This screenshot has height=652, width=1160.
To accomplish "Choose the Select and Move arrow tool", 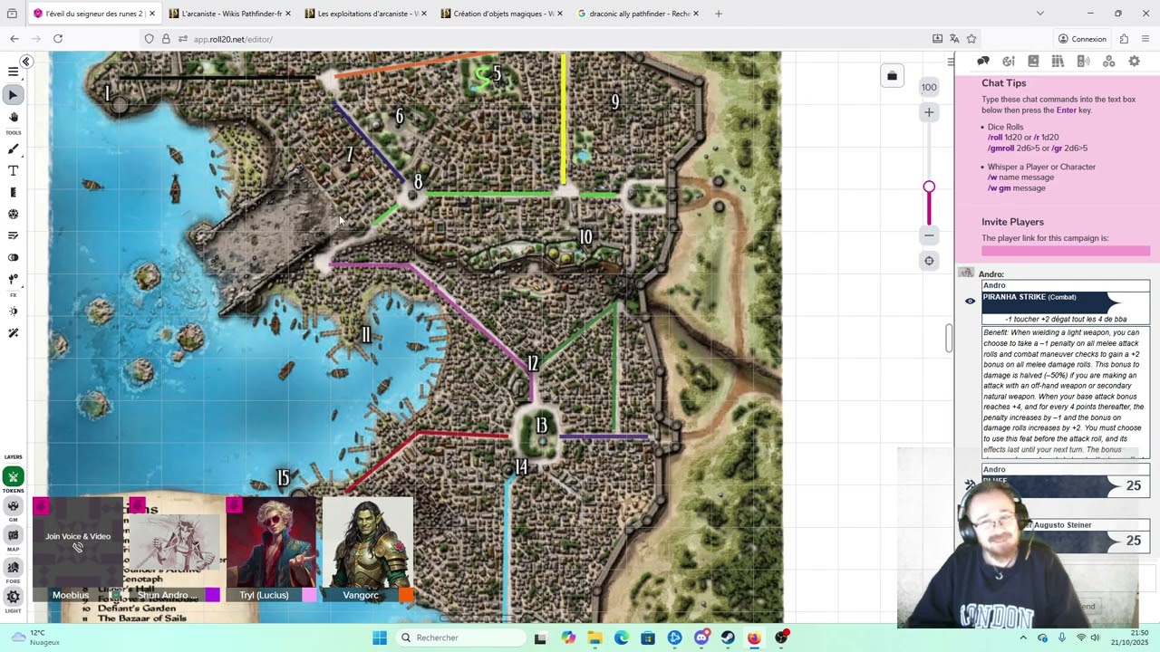I will [13, 94].
